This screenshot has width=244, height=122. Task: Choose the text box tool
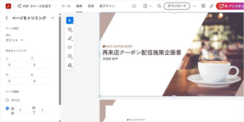(x=70, y=56)
